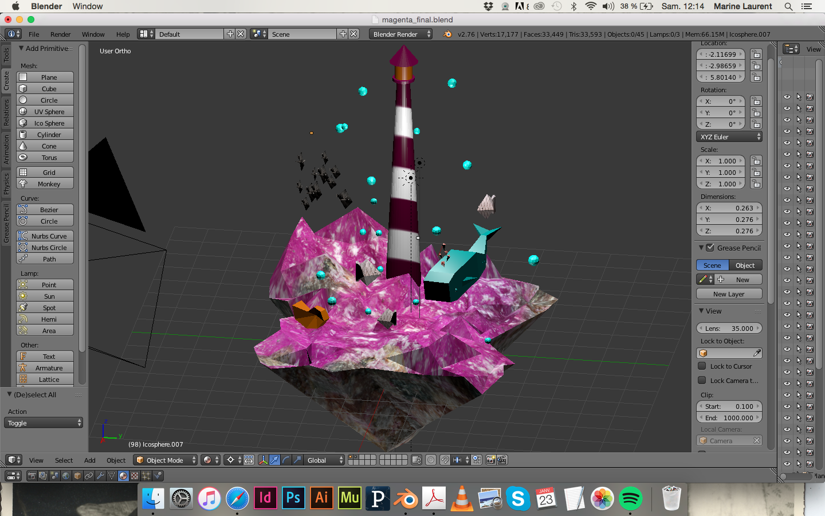
Task: Enable Lock Camera to View checkbox
Action: (x=702, y=380)
